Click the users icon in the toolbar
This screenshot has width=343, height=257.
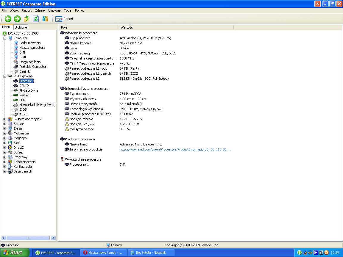[45, 19]
